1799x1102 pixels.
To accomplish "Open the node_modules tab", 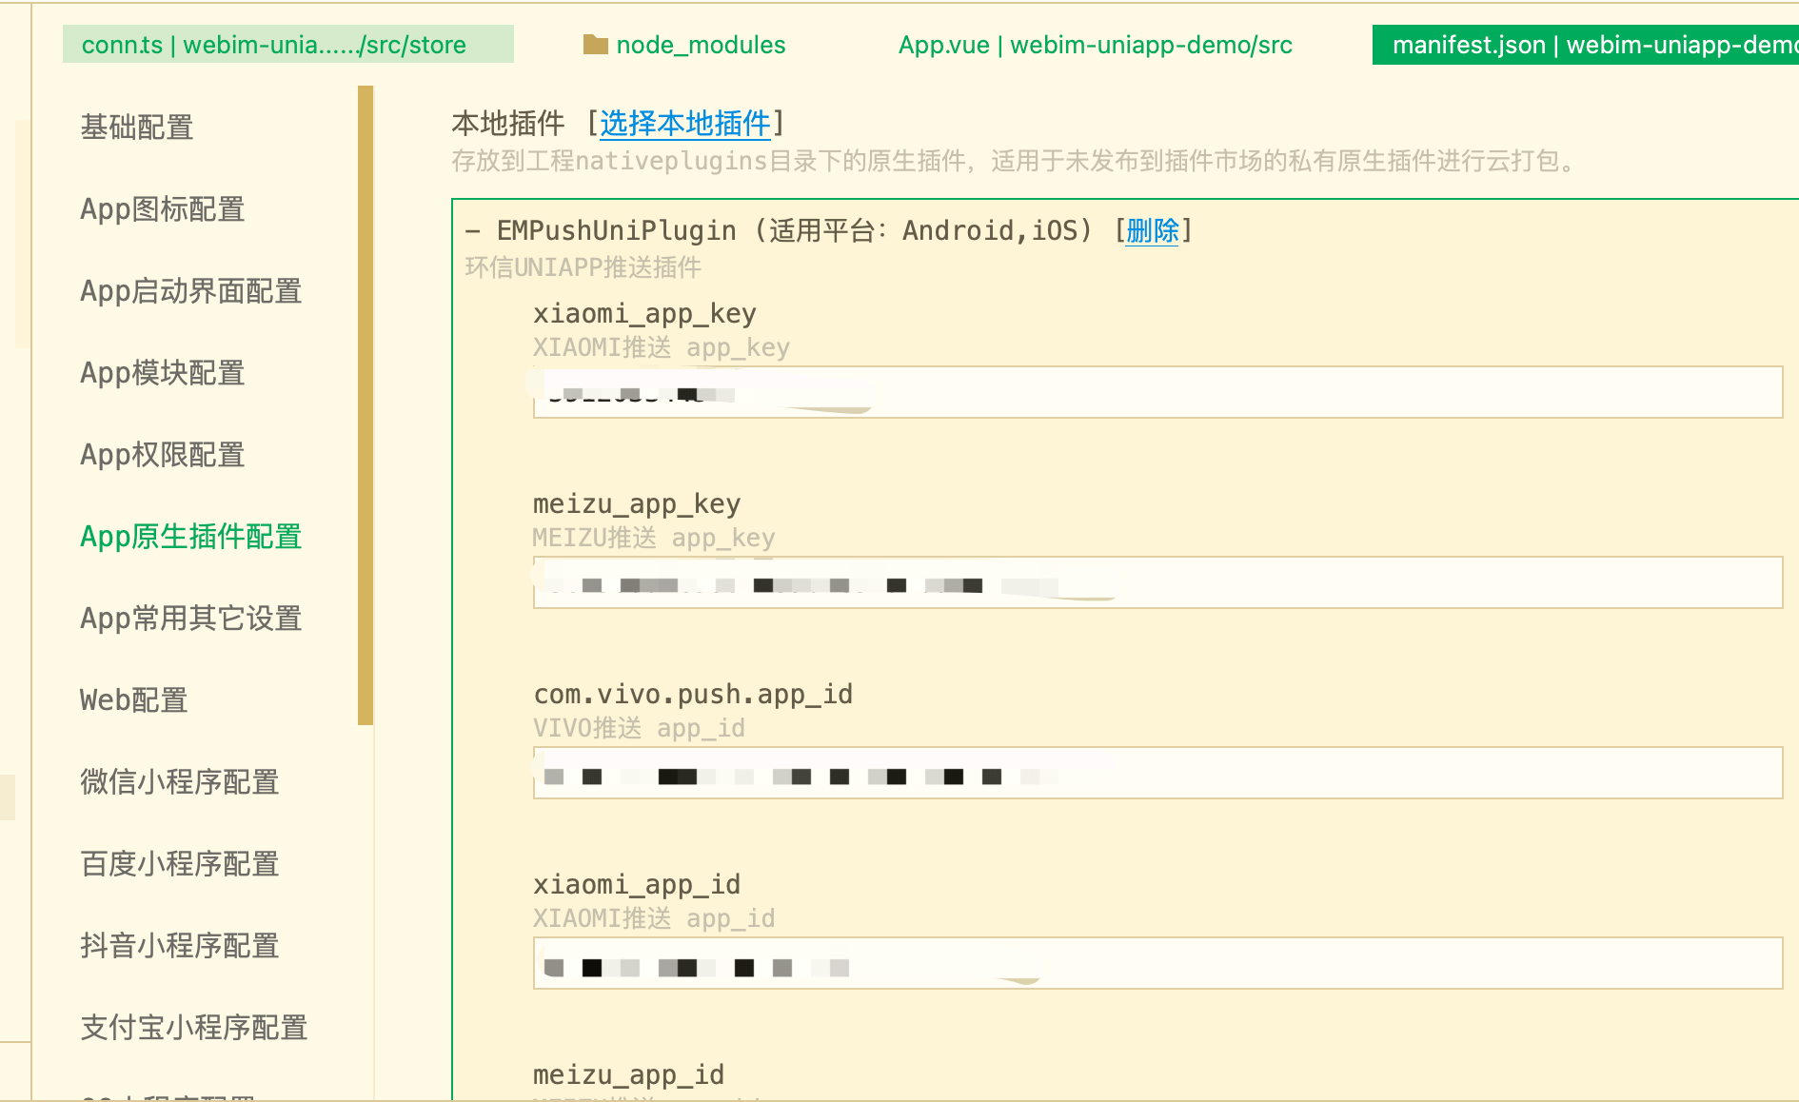I will 700,45.
